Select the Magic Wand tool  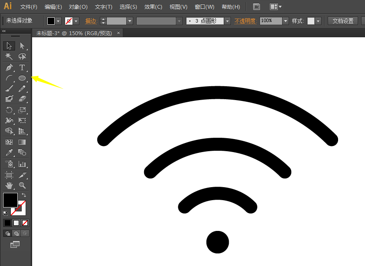(10, 56)
